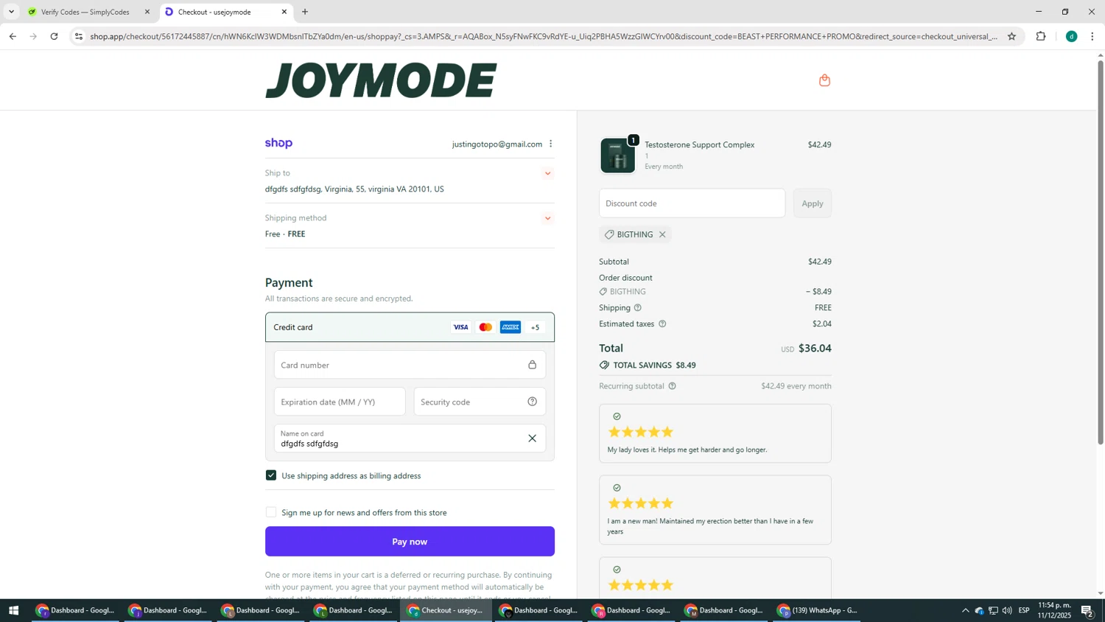Switch to the Checkout usejoy taskbar window
This screenshot has height=622, width=1105.
[x=446, y=610]
